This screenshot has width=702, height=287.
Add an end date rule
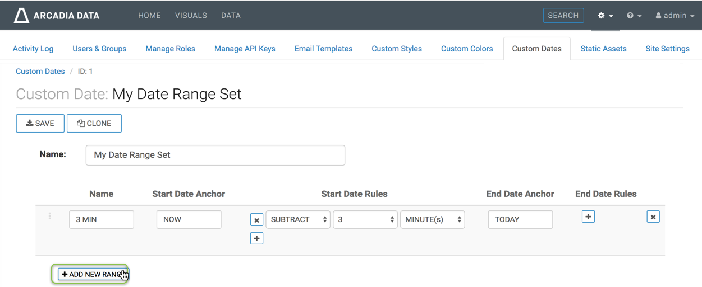[x=588, y=217]
